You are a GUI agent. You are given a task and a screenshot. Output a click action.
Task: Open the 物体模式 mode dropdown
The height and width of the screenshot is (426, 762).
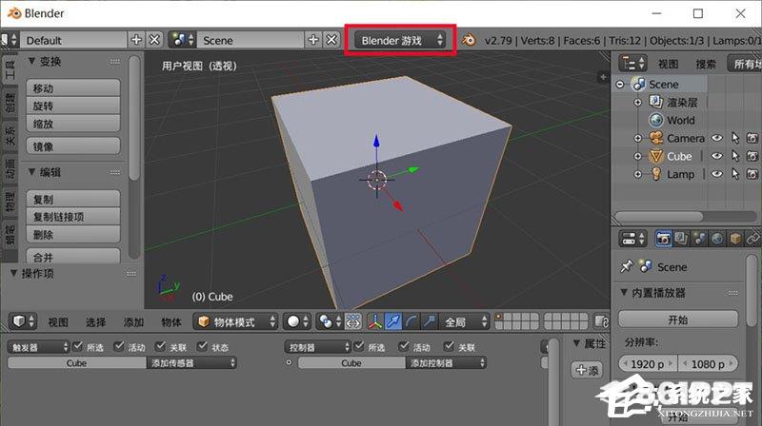coord(235,321)
